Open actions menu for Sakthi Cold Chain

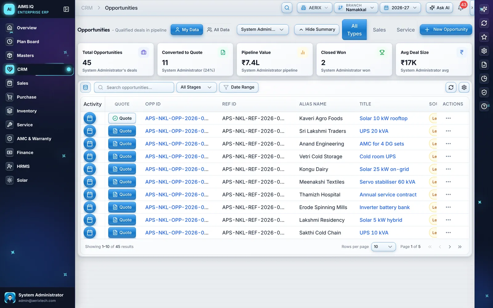coord(448,233)
